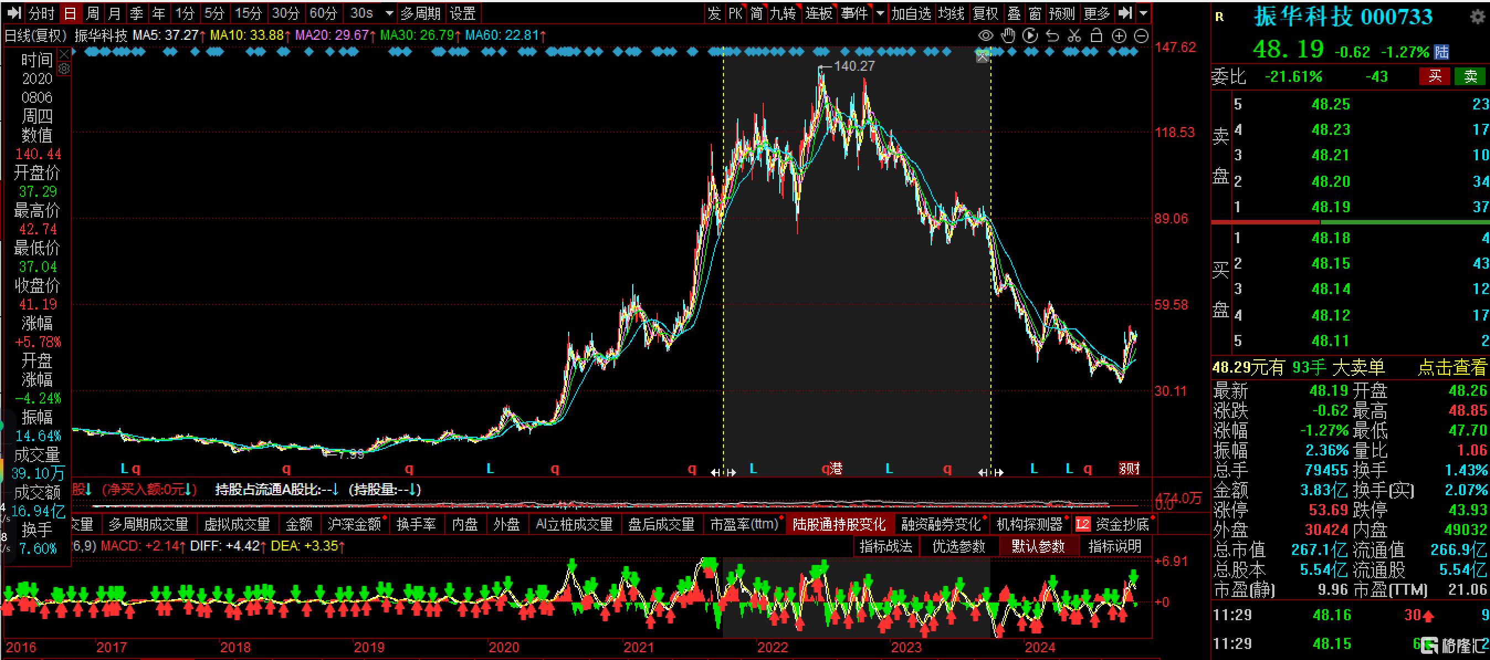Open 设置 chart settings
1490x660 pixels.
[462, 13]
